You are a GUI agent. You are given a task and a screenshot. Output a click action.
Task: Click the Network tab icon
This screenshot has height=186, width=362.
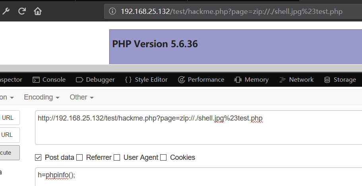[282, 80]
